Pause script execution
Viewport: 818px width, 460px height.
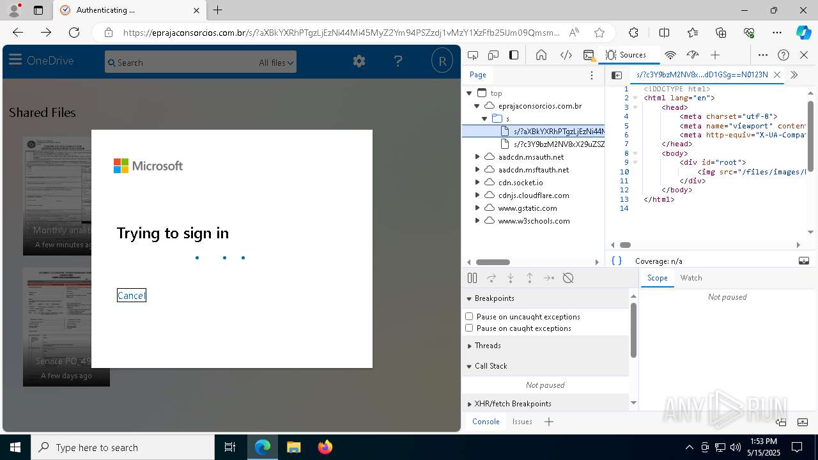point(472,278)
